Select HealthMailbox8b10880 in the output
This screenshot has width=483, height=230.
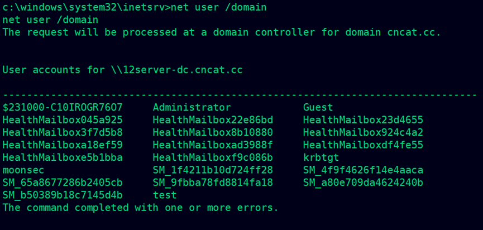[x=213, y=132]
